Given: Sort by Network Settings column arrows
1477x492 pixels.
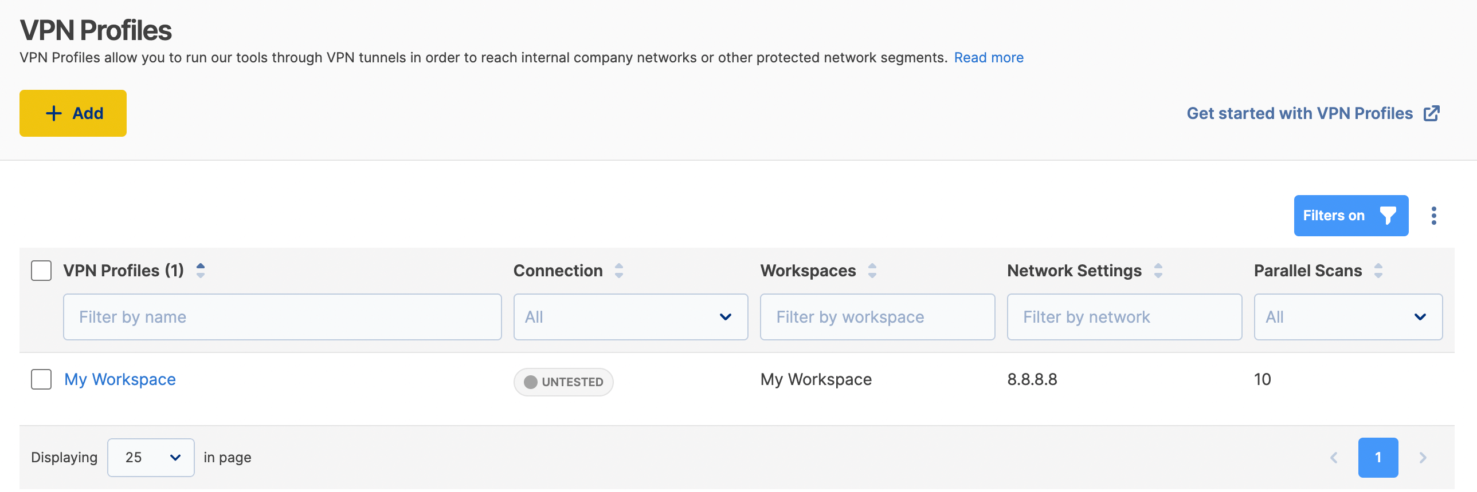Looking at the screenshot, I should [x=1158, y=271].
